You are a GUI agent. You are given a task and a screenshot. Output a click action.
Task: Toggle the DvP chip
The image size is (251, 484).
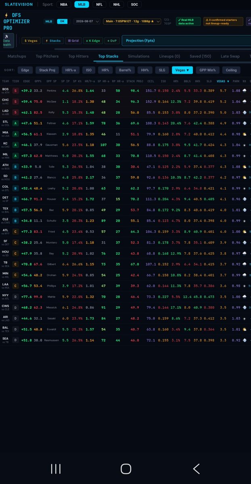112,41
